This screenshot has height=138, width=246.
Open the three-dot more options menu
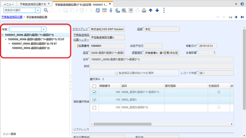tap(164, 10)
